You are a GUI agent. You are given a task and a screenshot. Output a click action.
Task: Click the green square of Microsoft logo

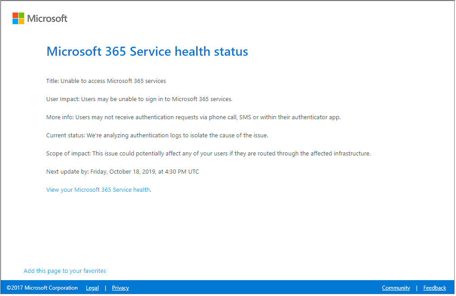[x=21, y=15]
